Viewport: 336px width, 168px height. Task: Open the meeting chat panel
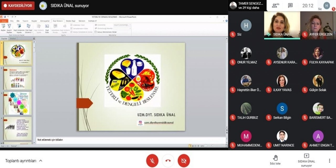click(x=290, y=6)
